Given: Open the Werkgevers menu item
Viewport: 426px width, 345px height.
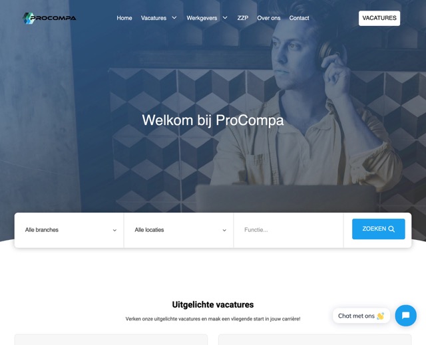Looking at the screenshot, I should point(202,18).
